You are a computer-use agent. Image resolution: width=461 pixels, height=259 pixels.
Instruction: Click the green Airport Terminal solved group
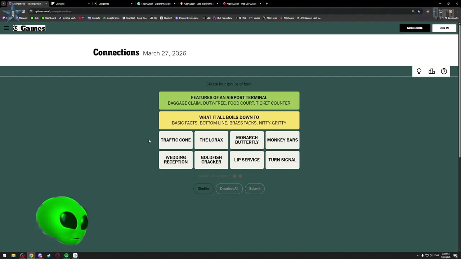(x=229, y=100)
